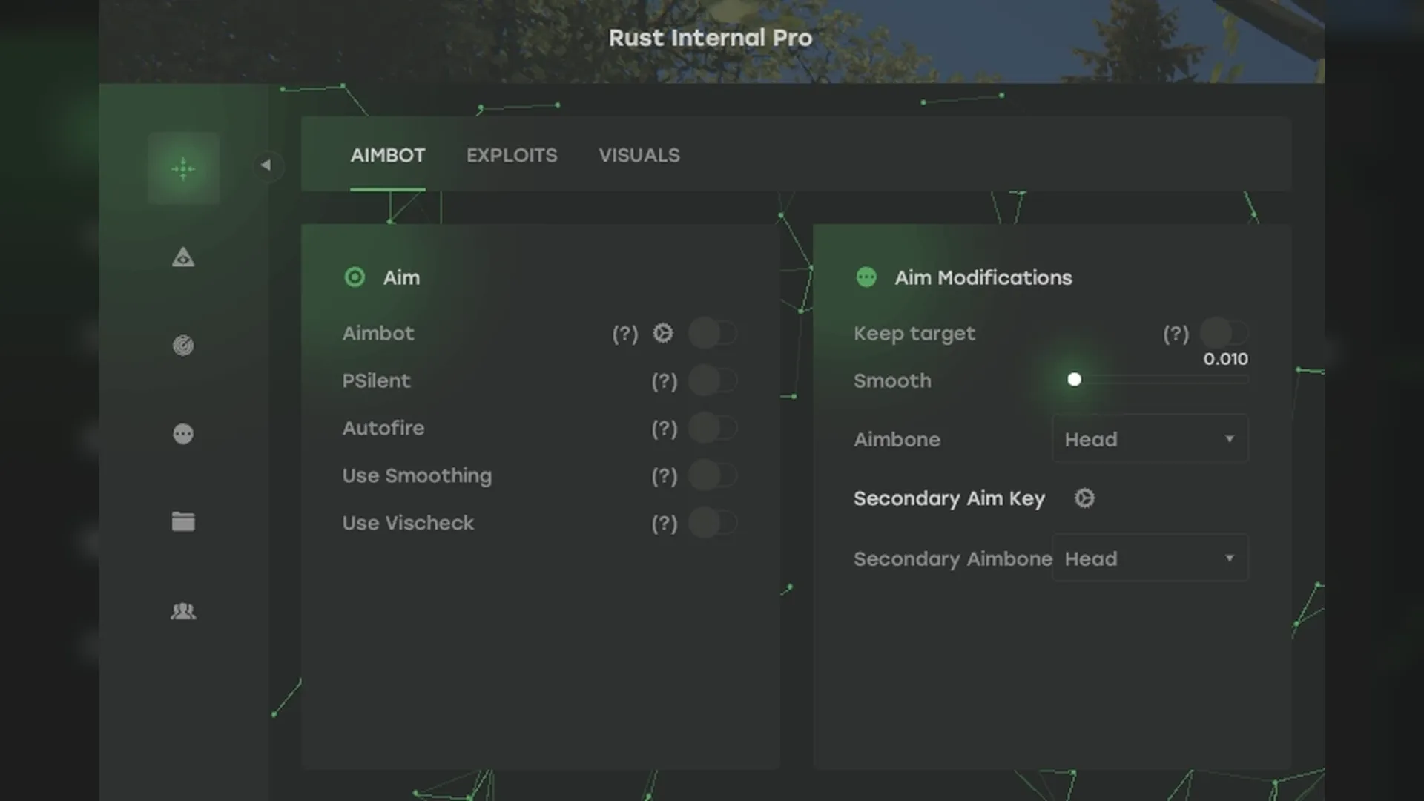Click the gear icon next to Aimbot
Image resolution: width=1424 pixels, height=801 pixels.
663,334
